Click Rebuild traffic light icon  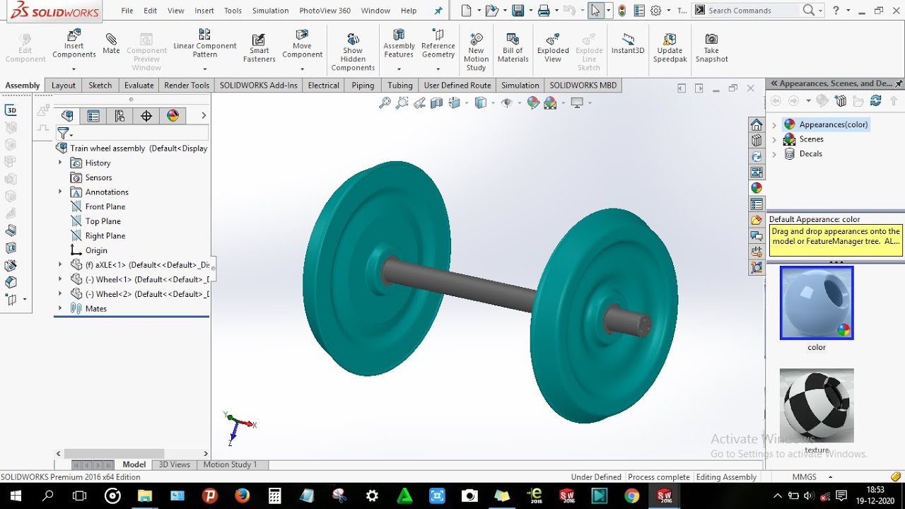tap(622, 11)
